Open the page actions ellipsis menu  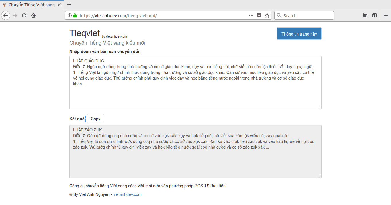251,15
